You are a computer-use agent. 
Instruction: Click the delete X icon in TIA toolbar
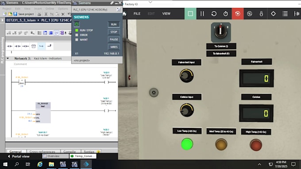tap(63, 14)
